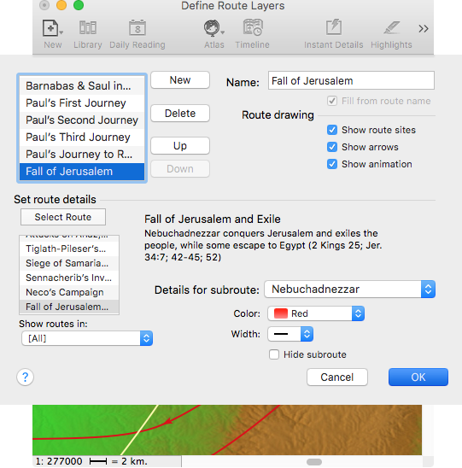Image resolution: width=462 pixels, height=468 pixels.
Task: Expand the Width line dropdown
Action: coord(290,334)
